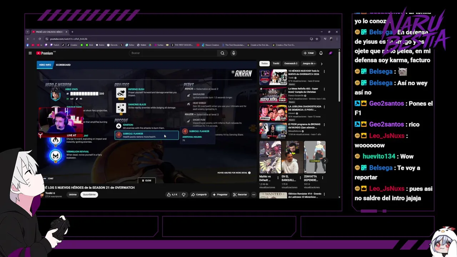
Task: Go back with the browser back arrow
Action: click(28, 39)
